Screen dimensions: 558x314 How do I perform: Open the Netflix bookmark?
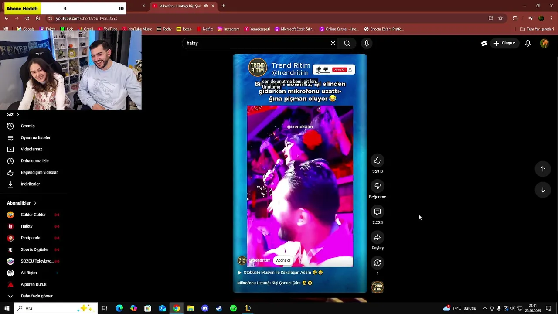pos(204,29)
